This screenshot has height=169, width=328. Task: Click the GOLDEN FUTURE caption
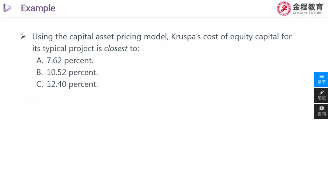coord(307,13)
